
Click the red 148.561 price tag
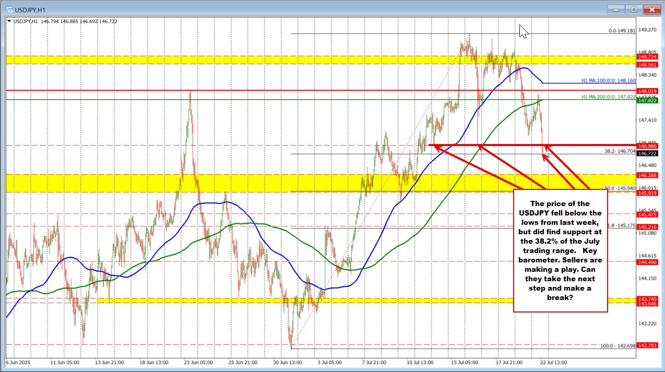647,65
